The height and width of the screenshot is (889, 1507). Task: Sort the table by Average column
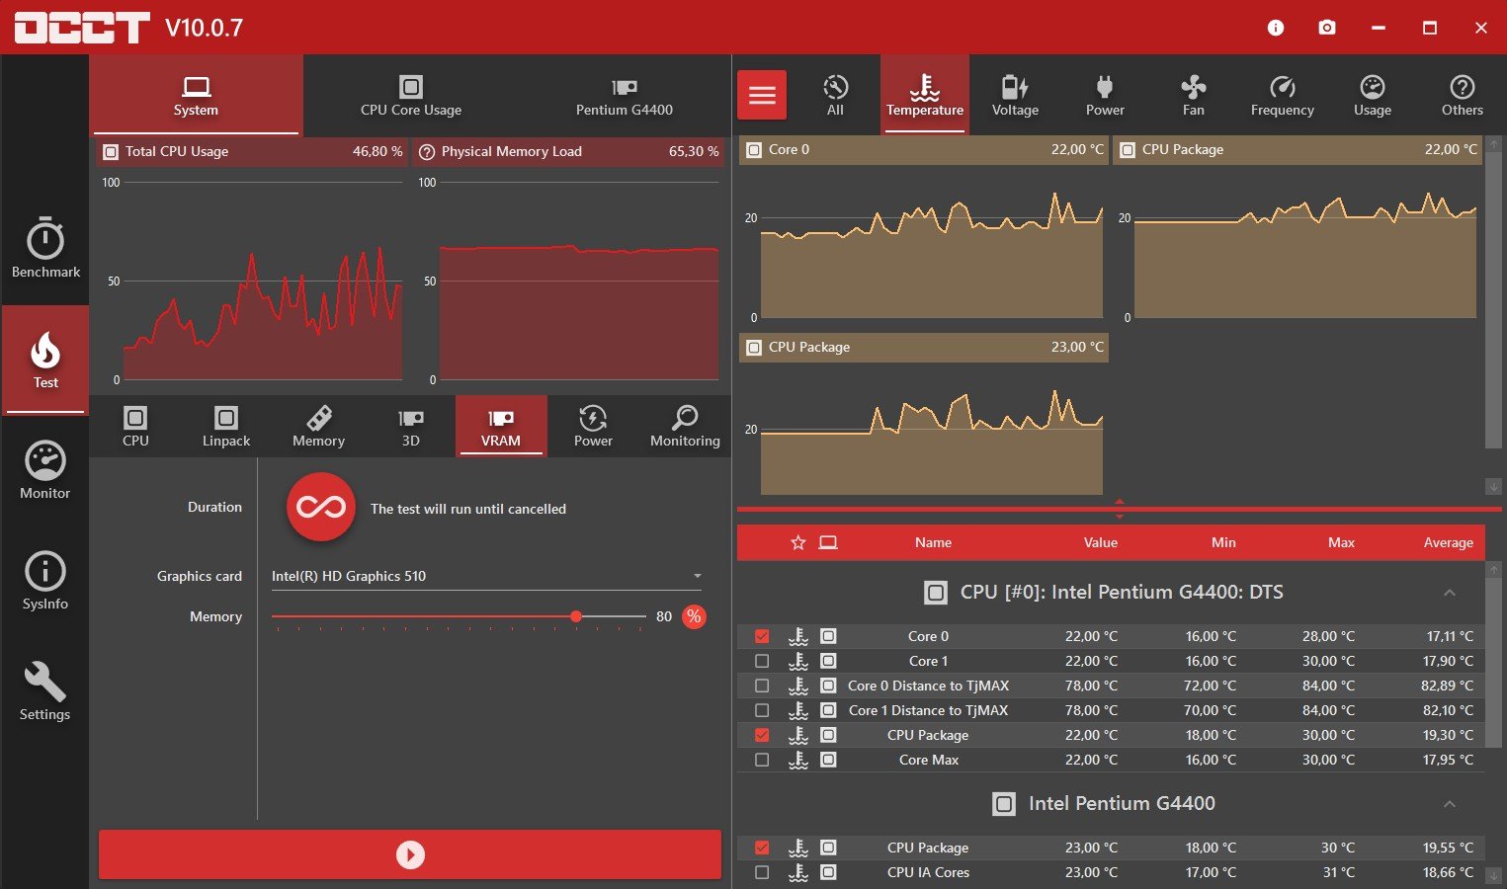[x=1448, y=542]
